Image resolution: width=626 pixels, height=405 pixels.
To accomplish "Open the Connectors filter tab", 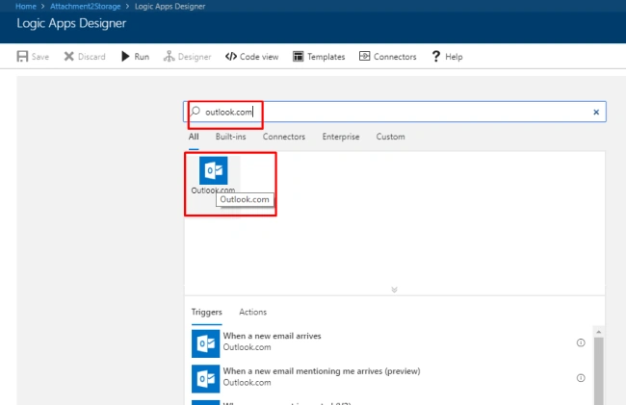I will 284,137.
